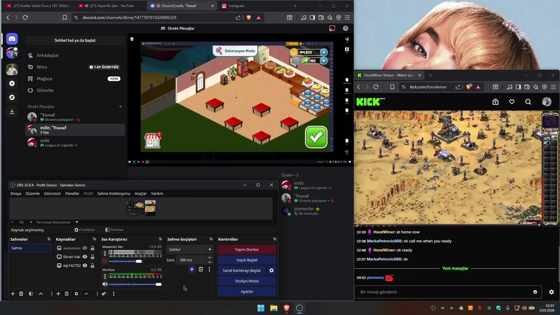Screen dimensions: 560x315
Task: Open Discord help question mark icon
Action: [345, 28]
